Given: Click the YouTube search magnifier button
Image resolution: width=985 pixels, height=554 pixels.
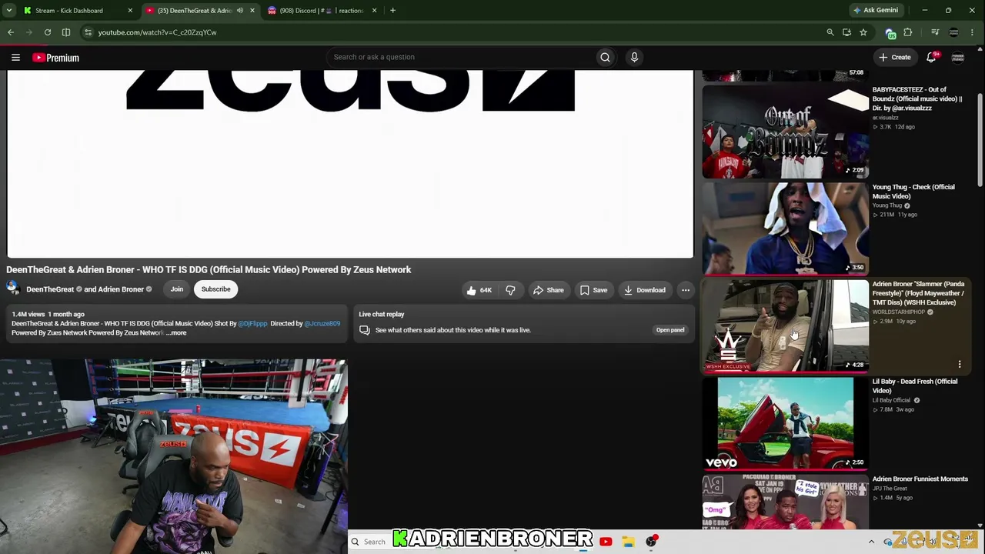Looking at the screenshot, I should tap(605, 57).
